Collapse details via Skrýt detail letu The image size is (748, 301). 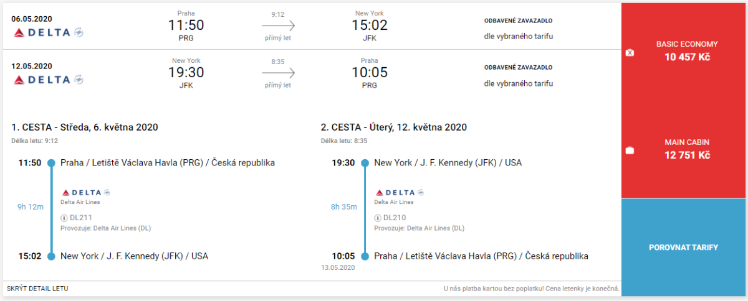tap(37, 289)
